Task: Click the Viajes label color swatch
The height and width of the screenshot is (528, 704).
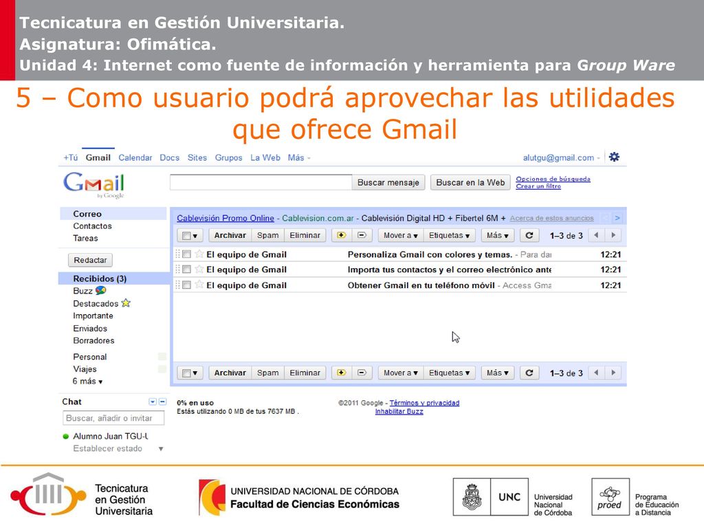Action: (162, 369)
